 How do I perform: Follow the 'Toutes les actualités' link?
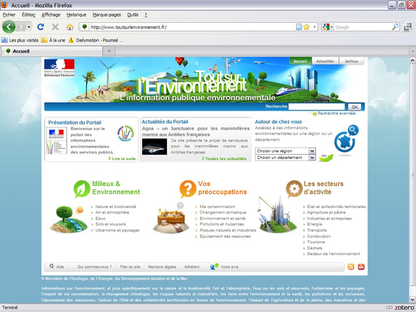(225, 159)
